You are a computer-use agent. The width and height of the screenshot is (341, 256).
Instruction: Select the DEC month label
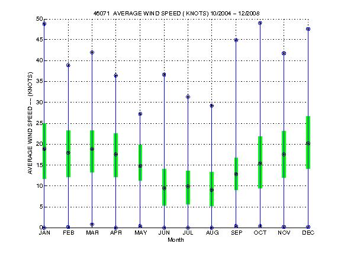pos(308,233)
